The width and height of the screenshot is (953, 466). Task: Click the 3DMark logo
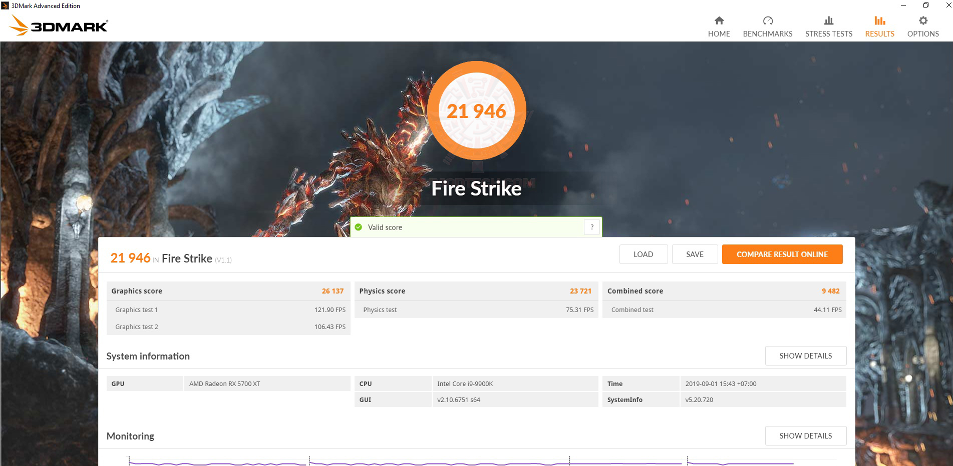(x=58, y=25)
